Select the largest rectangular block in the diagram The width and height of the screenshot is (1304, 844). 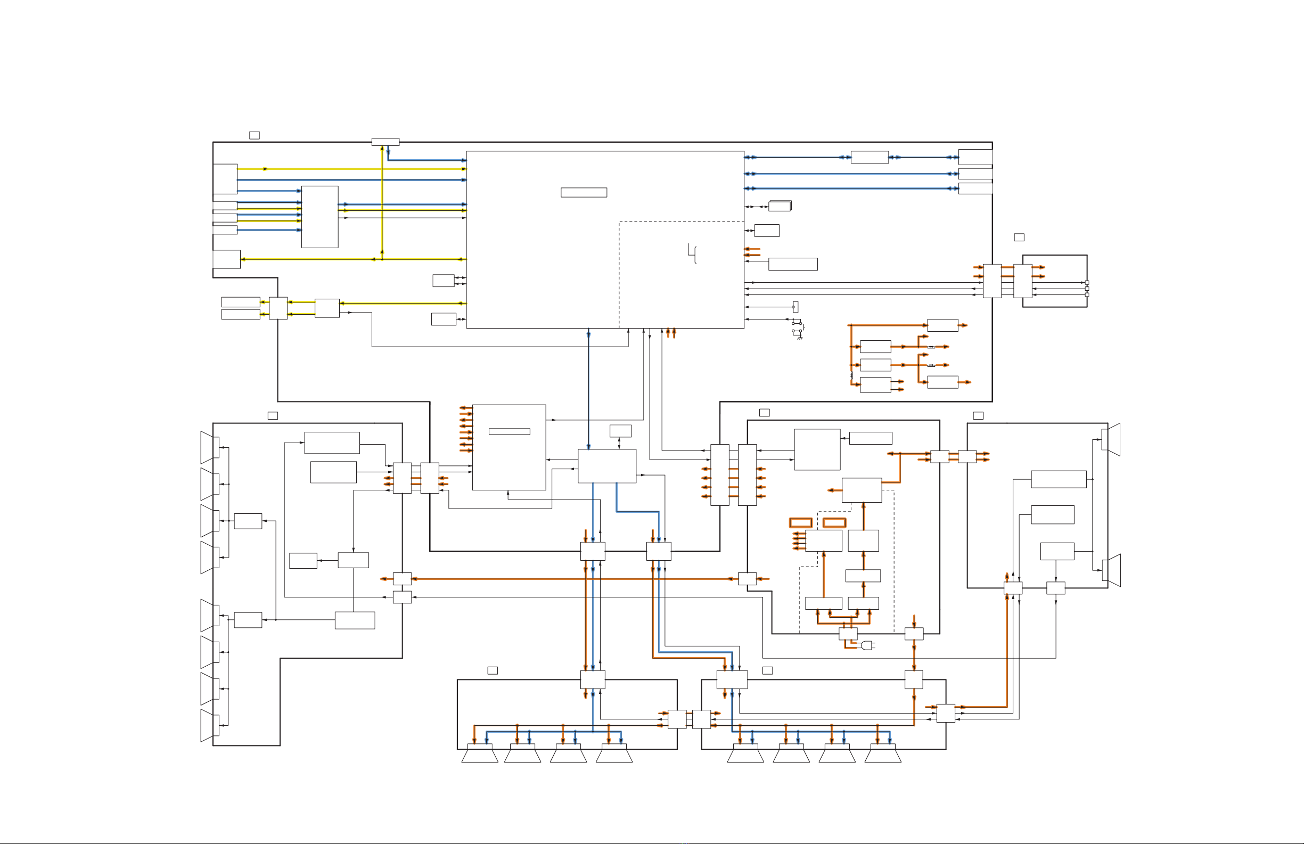605,240
